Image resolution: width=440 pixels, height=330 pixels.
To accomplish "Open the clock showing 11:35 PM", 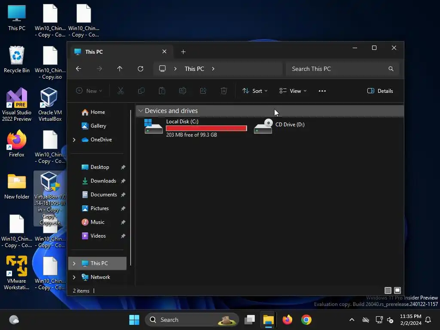I will pyautogui.click(x=410, y=320).
